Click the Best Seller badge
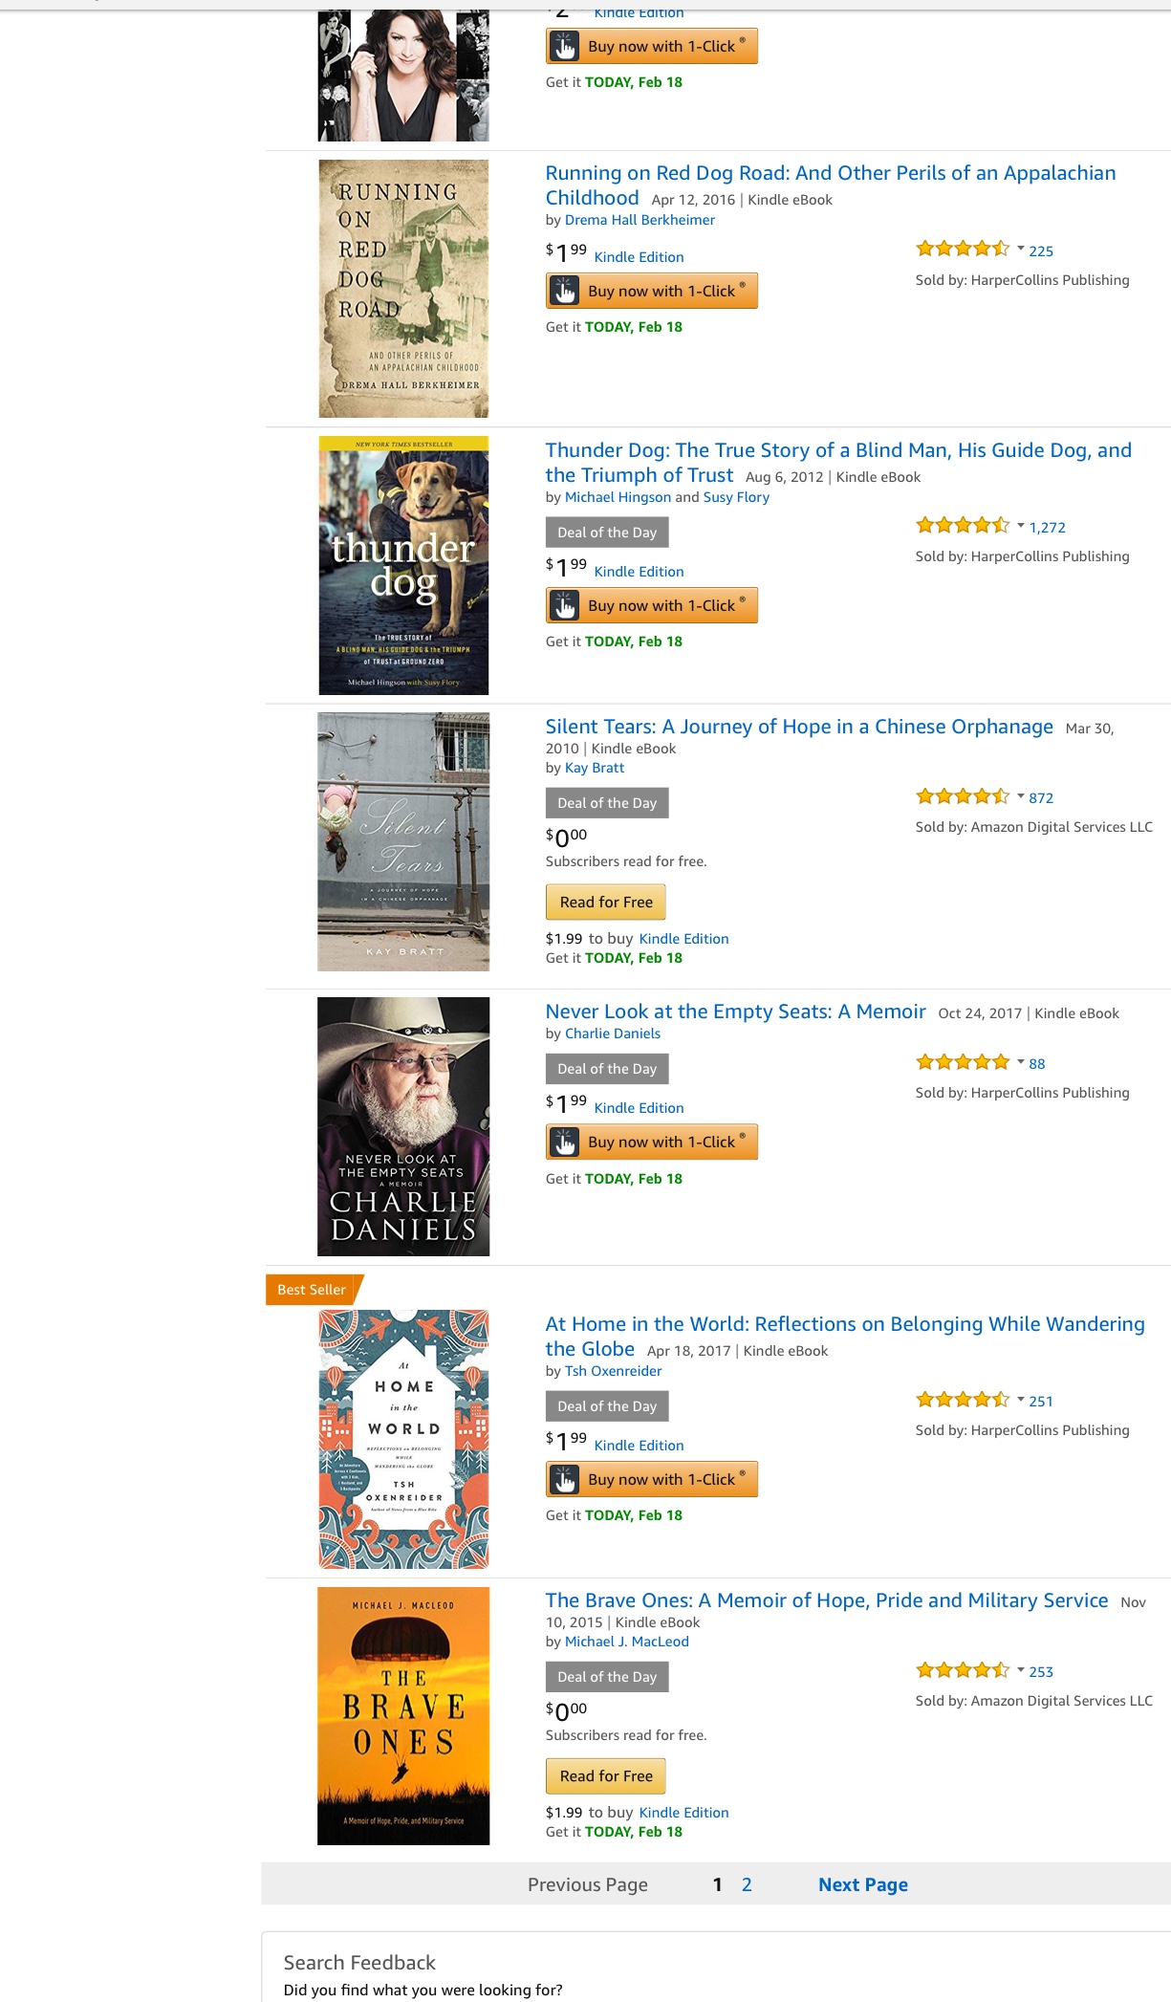The width and height of the screenshot is (1171, 2002). 312,1290
